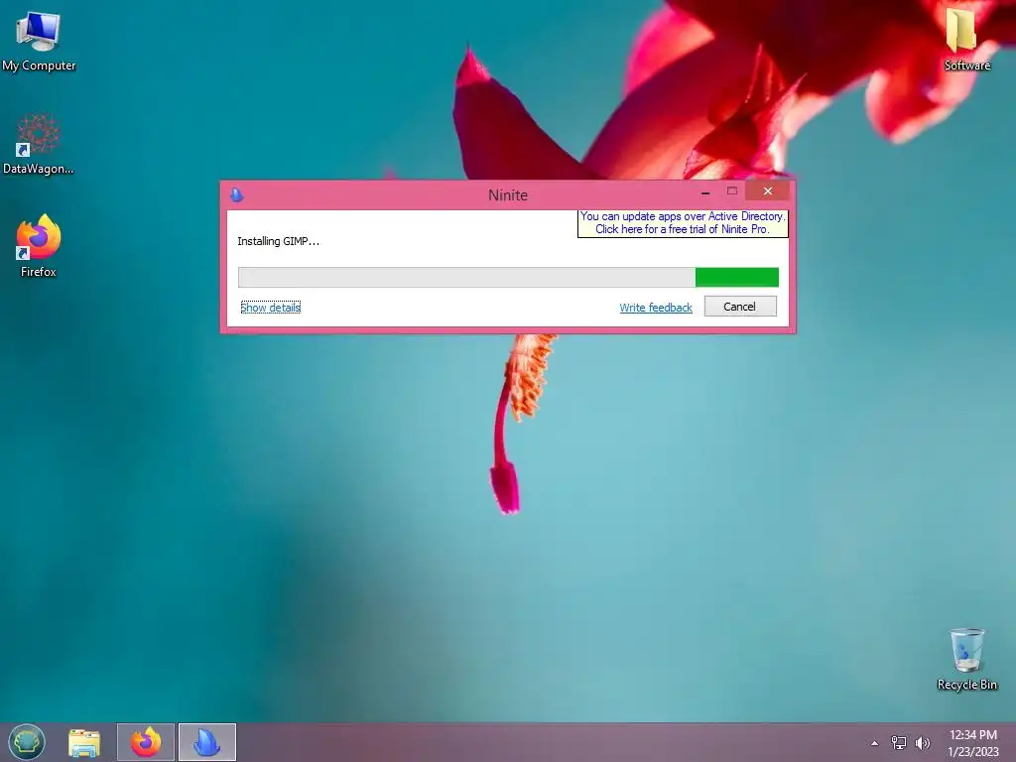This screenshot has height=762, width=1016.
Task: Open the Software folder on desktop
Action: pyautogui.click(x=966, y=40)
